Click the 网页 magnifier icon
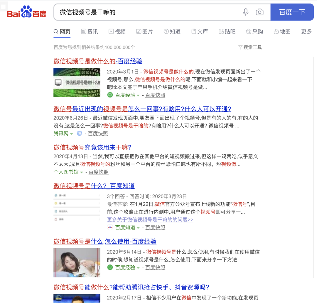 click(56, 31)
